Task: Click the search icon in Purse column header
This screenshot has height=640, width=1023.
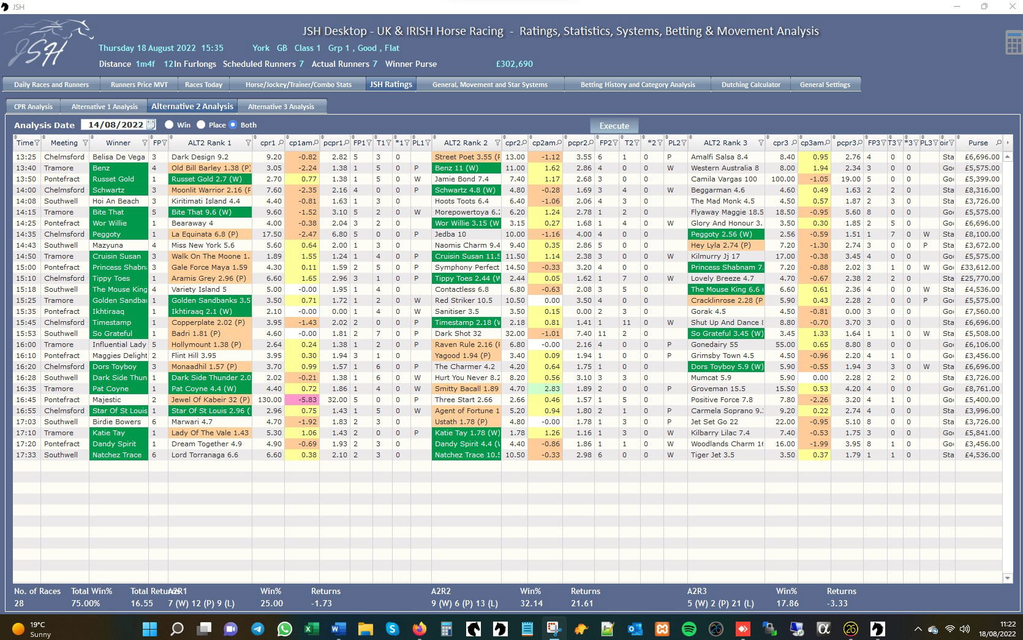Action: [x=998, y=143]
